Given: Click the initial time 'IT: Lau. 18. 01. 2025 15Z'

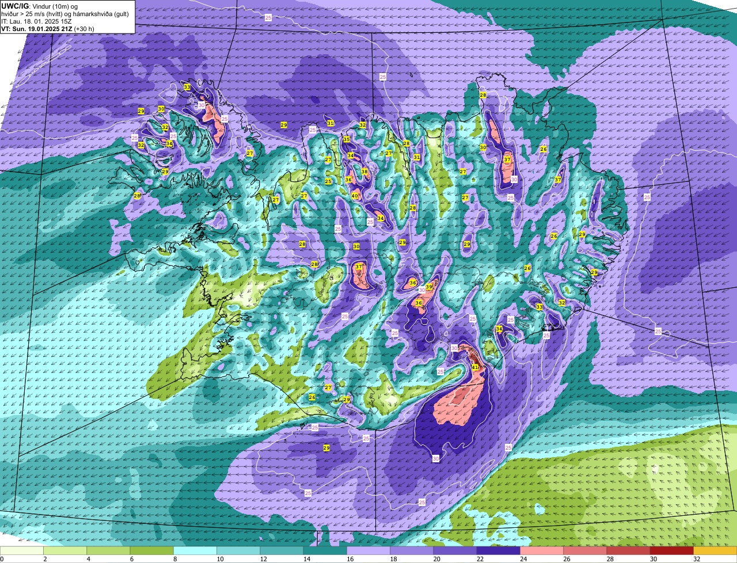Looking at the screenshot, I should pyautogui.click(x=36, y=21).
